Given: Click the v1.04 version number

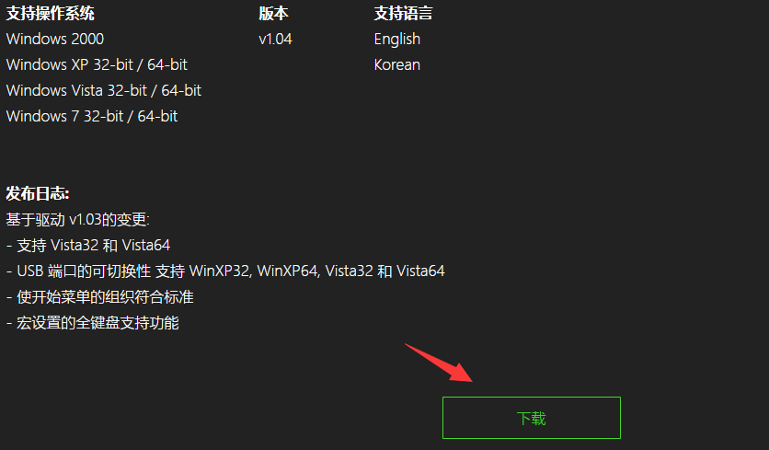Looking at the screenshot, I should pos(275,39).
